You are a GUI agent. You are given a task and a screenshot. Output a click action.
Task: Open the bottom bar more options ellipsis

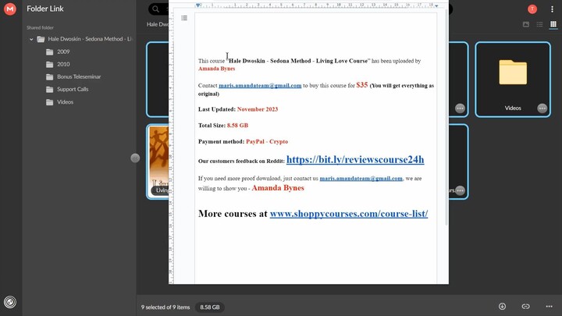(549, 307)
